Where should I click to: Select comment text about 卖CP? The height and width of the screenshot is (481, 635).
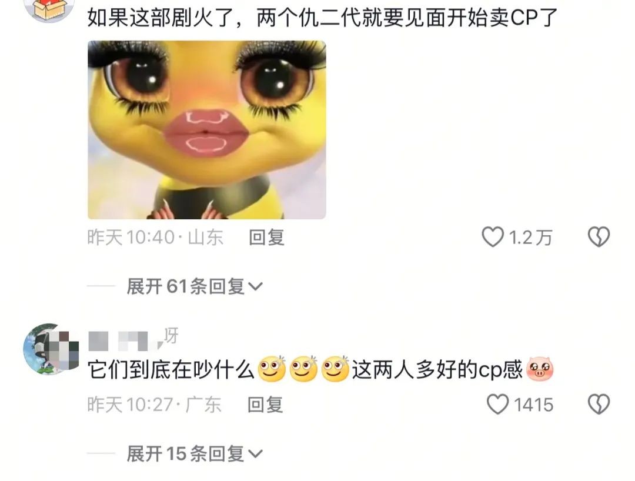322,18
